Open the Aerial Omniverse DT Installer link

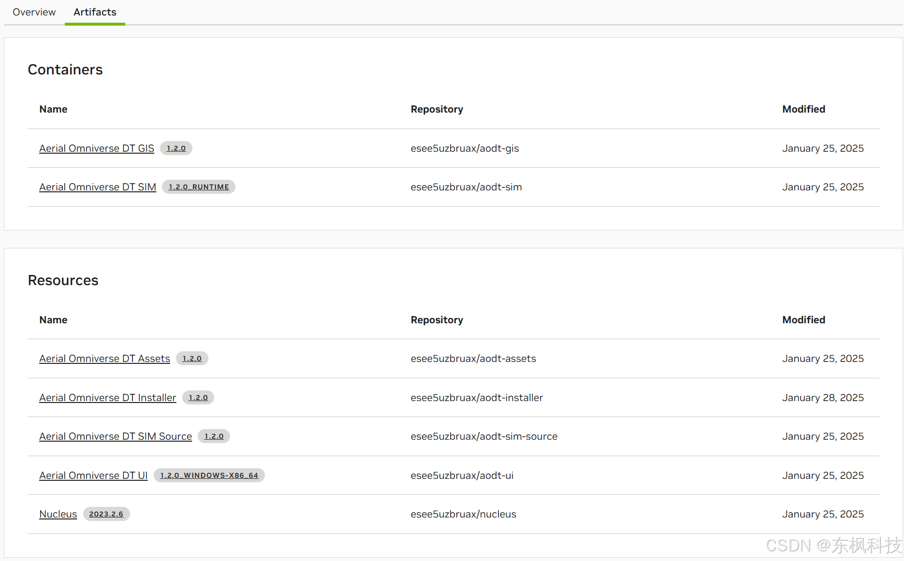107,398
